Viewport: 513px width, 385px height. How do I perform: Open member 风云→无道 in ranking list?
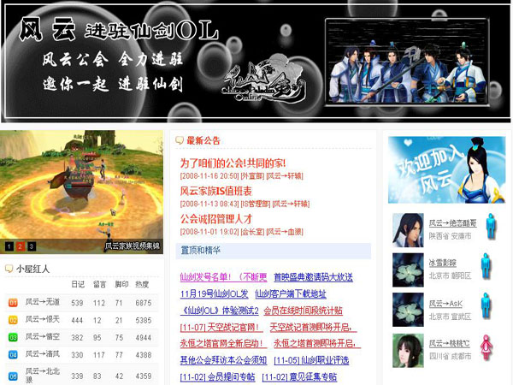click(x=43, y=302)
